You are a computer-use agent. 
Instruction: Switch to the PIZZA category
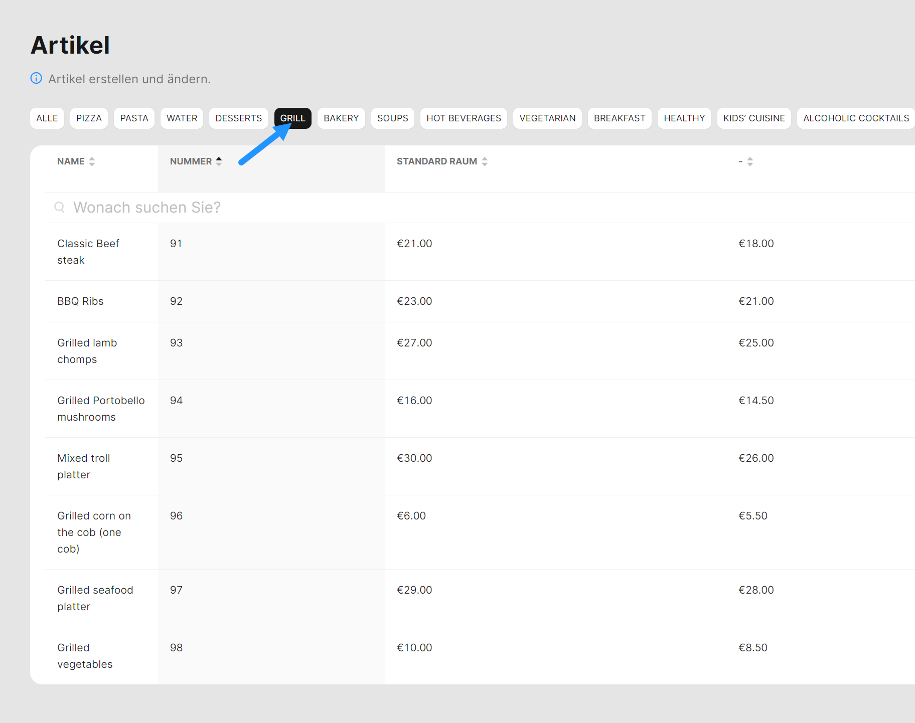(x=89, y=118)
